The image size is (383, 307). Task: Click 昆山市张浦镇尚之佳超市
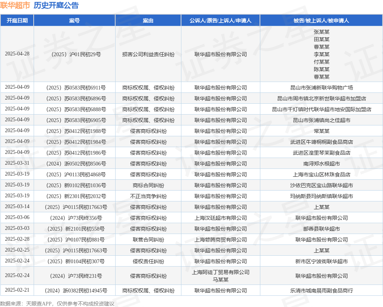(321, 120)
